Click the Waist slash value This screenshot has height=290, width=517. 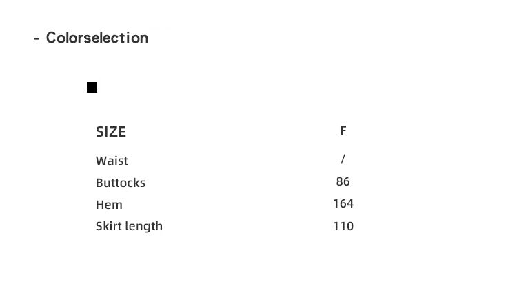pyautogui.click(x=343, y=159)
